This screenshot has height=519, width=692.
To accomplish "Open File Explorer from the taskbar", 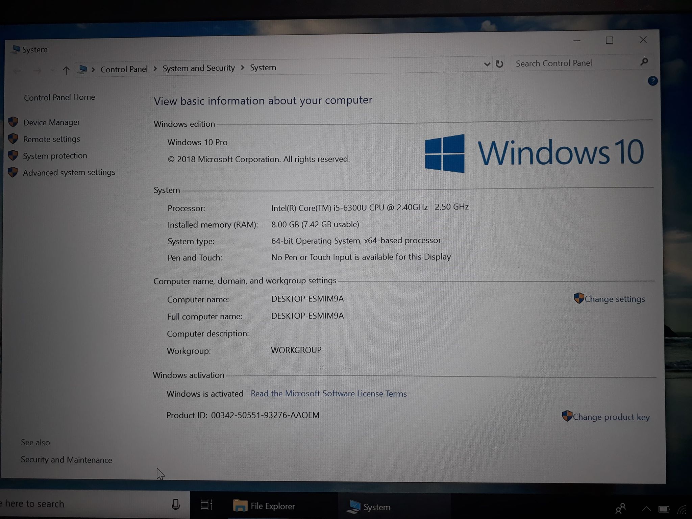I will pos(264,506).
